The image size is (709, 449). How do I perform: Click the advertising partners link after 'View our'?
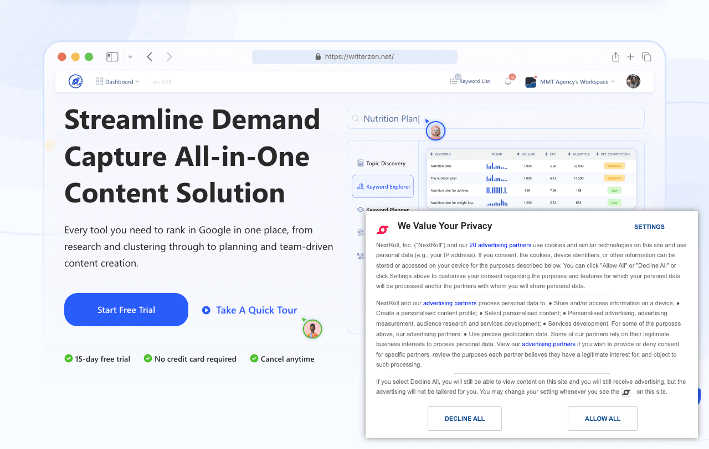pyautogui.click(x=548, y=344)
